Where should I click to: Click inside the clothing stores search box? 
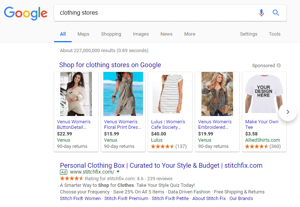coord(154,13)
